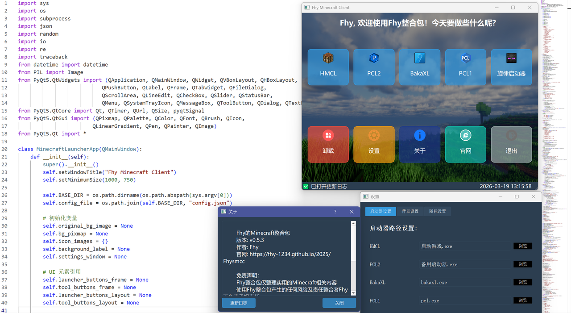Click the self.settings_window = None line
571x313 pixels.
click(x=85, y=256)
